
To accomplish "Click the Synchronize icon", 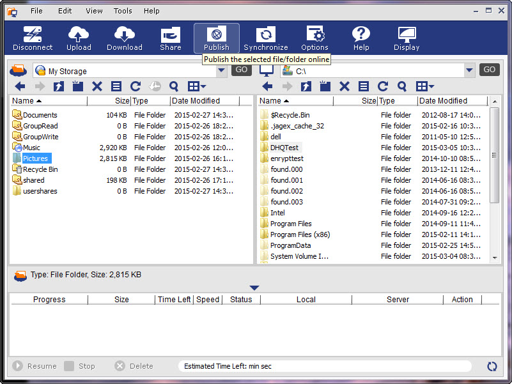I will click(265, 38).
